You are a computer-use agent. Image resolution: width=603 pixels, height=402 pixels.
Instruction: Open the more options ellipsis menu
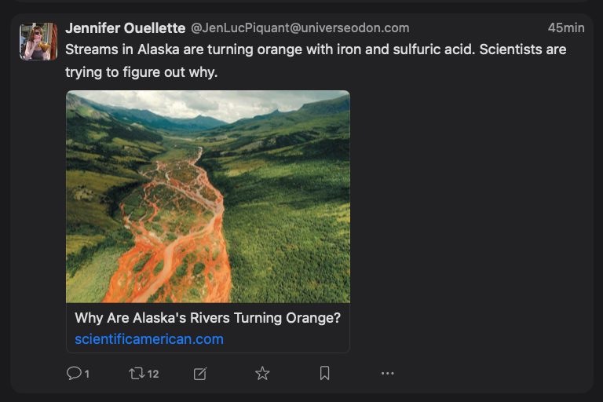387,374
